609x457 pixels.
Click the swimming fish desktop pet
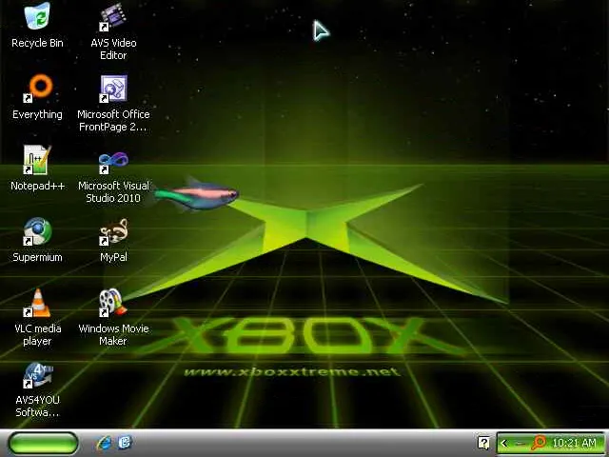click(x=196, y=193)
